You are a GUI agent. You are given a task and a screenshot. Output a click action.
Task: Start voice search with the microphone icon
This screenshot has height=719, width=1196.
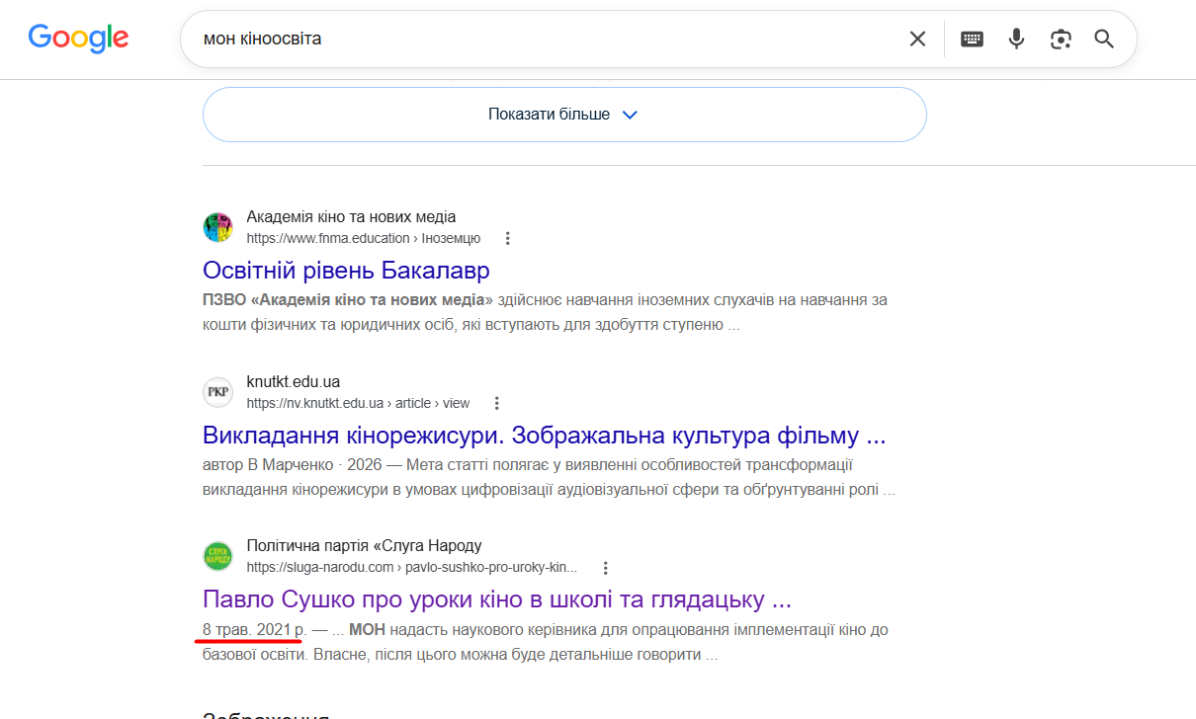tap(1016, 39)
